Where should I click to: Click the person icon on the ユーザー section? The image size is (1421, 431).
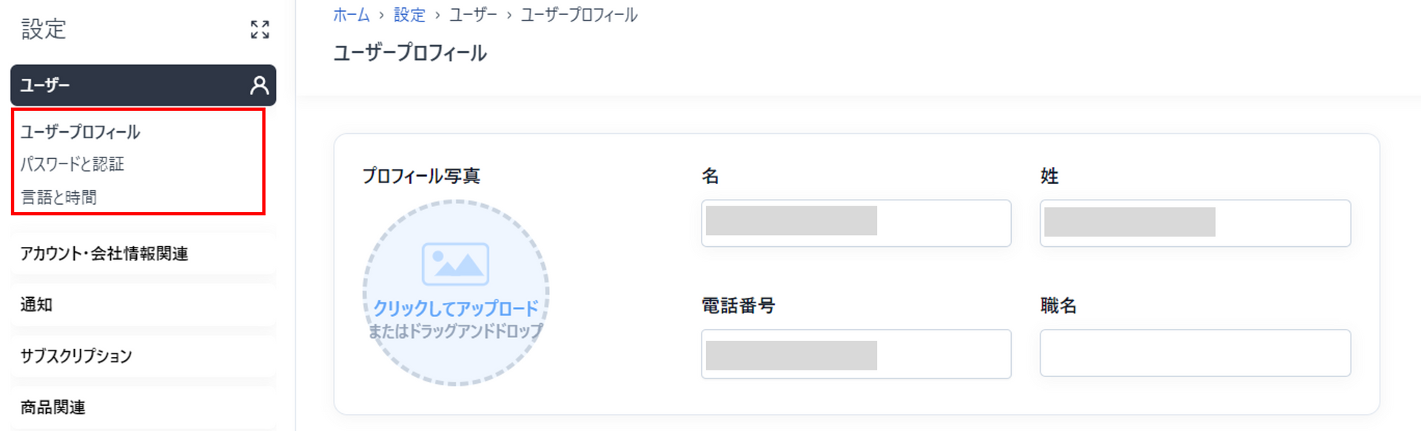[x=259, y=85]
